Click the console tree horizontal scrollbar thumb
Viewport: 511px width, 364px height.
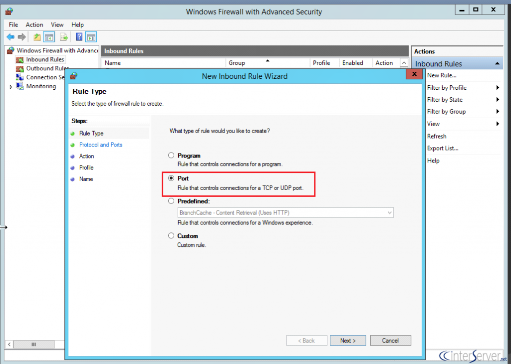pyautogui.click(x=34, y=344)
